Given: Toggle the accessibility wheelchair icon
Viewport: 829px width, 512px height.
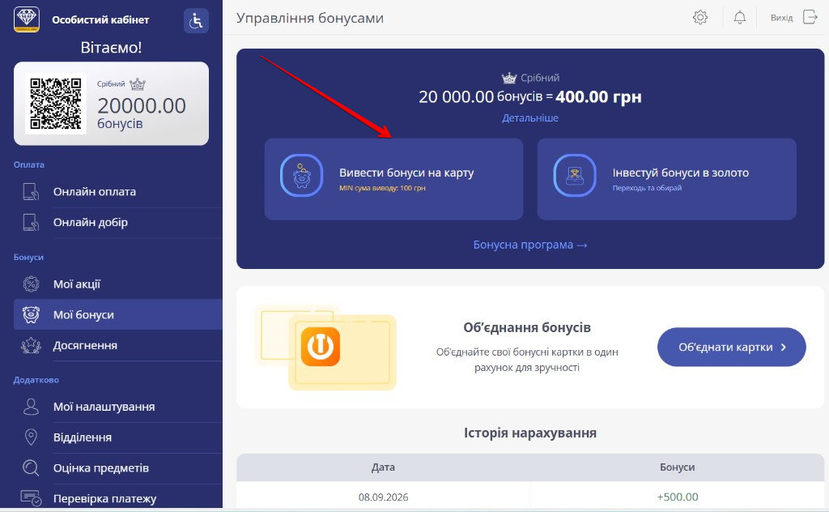Looking at the screenshot, I should (196, 20).
